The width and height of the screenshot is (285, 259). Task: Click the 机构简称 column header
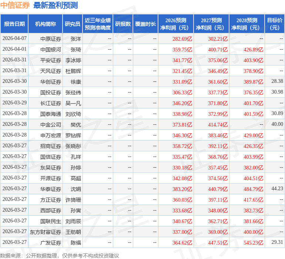point(46,24)
